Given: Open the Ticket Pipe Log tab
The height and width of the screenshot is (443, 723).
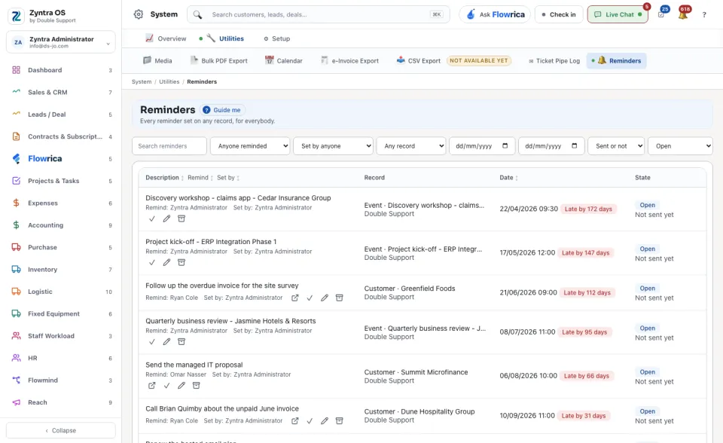Looking at the screenshot, I should coord(554,61).
